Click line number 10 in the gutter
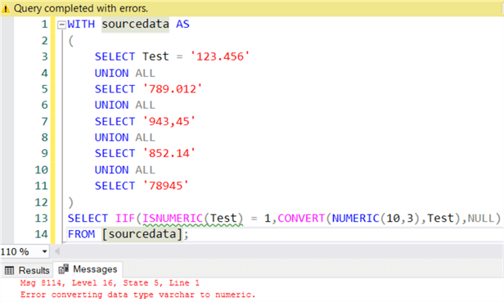 click(42, 169)
